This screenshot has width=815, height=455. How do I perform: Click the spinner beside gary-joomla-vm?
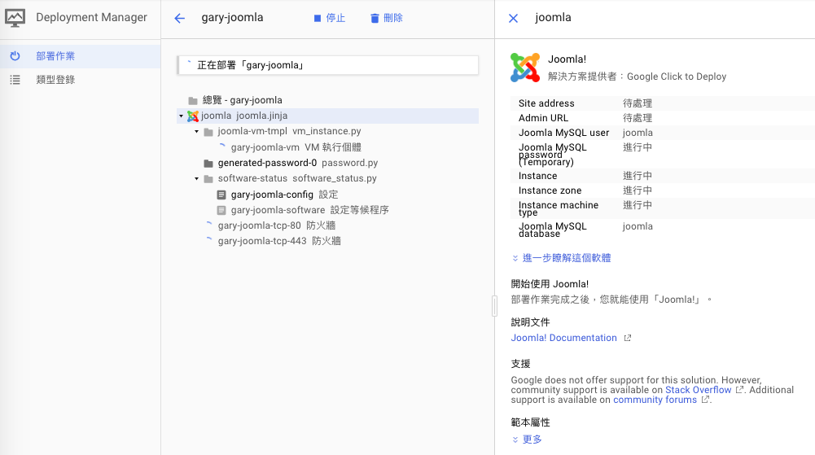coord(222,147)
